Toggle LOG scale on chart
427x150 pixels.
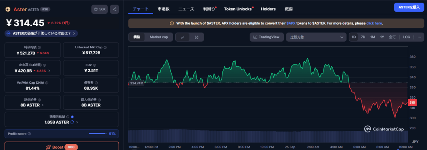[407, 37]
